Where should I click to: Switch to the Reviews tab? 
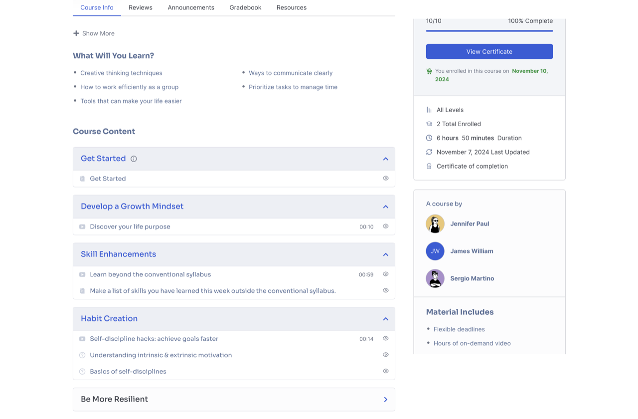(x=140, y=7)
